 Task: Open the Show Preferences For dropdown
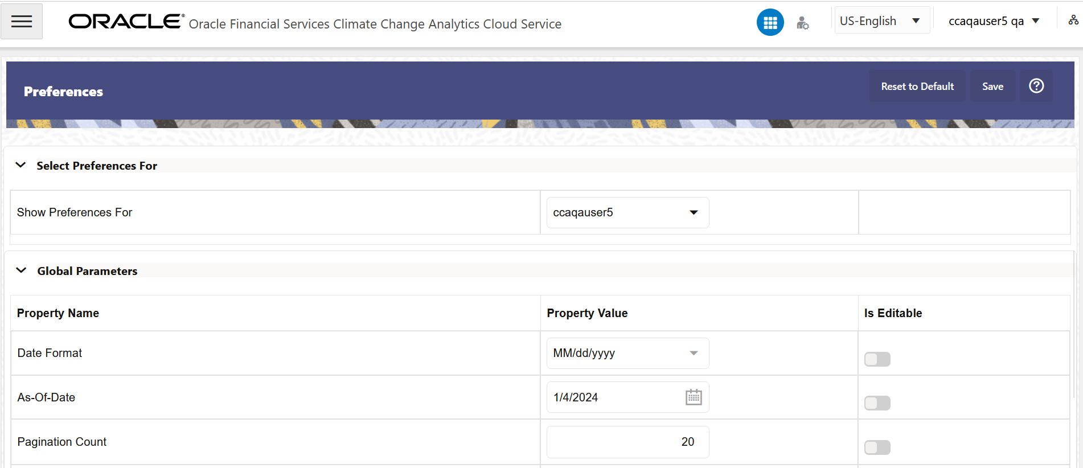pyautogui.click(x=627, y=212)
